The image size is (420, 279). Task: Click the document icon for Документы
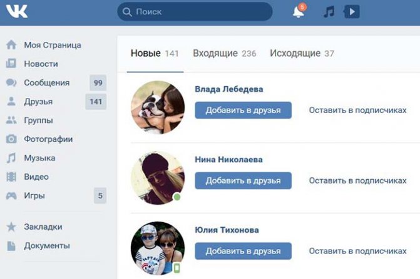click(x=11, y=246)
